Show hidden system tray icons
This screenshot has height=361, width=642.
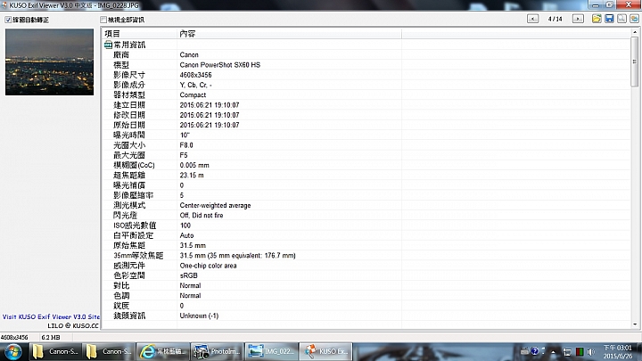coord(553,351)
